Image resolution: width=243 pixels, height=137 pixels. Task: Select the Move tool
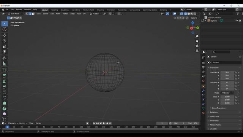pyautogui.click(x=5, y=35)
